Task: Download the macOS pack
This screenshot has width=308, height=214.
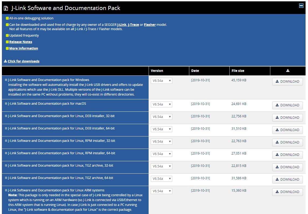Action: pos(287,105)
